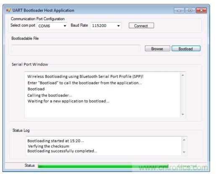
Task: Maximize the bootloader application window
Action: [190, 11]
